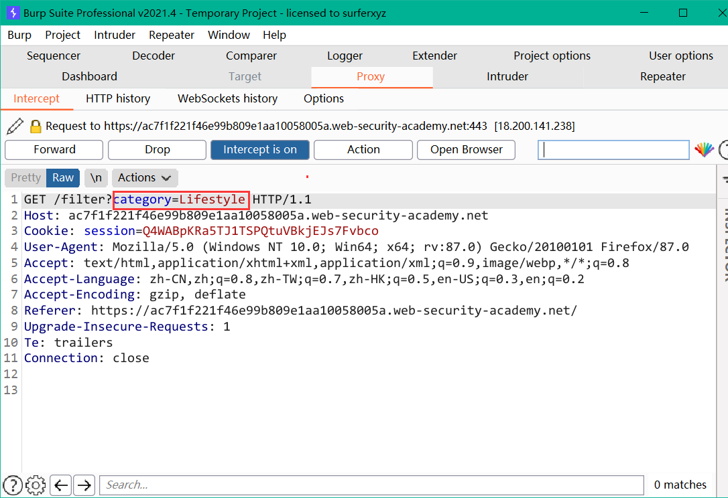Open the Project options tab
Screen dimensions: 728x498
coord(552,56)
